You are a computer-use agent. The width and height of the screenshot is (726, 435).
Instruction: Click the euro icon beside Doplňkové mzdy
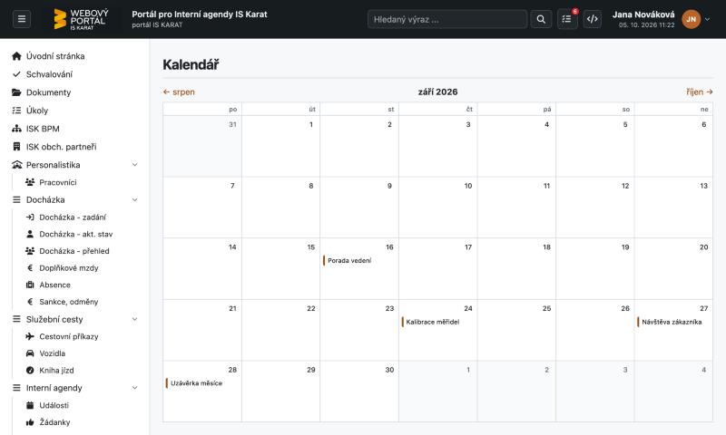coord(30,267)
